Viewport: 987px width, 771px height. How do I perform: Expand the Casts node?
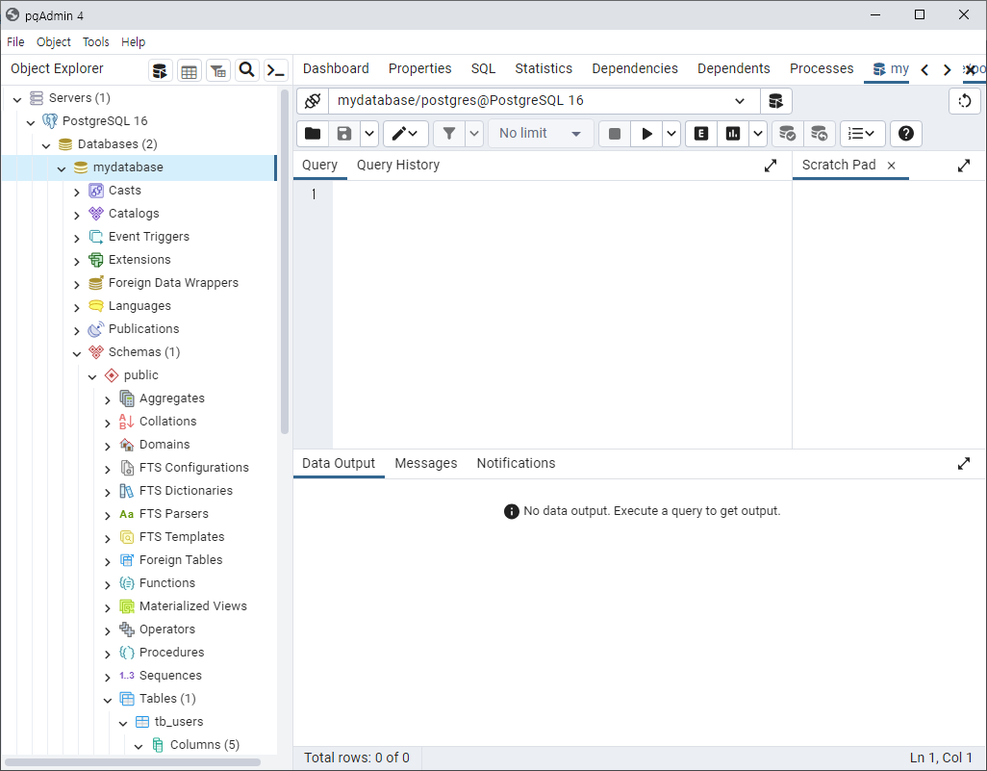click(x=77, y=192)
